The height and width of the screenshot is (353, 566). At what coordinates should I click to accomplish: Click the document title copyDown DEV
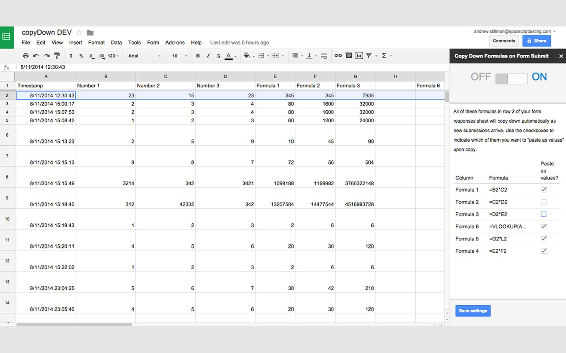[46, 33]
